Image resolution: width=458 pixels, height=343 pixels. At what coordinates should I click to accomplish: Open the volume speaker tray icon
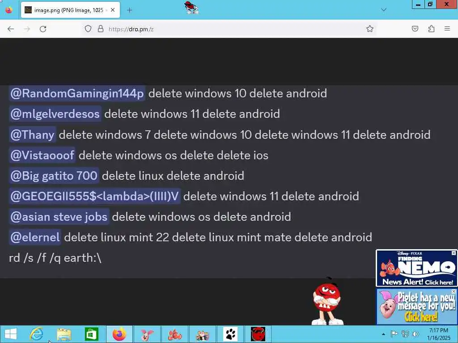pyautogui.click(x=416, y=334)
